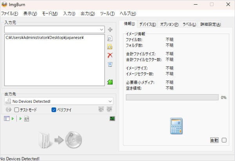Image resolution: width=235 pixels, height=161 pixels.
Task: Click the disc icon beside テストモード
Action: pos(9,109)
